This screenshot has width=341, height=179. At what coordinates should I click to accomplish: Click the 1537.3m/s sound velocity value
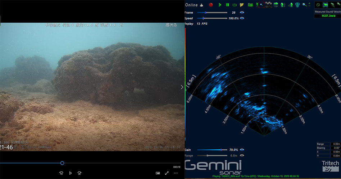click(x=328, y=16)
